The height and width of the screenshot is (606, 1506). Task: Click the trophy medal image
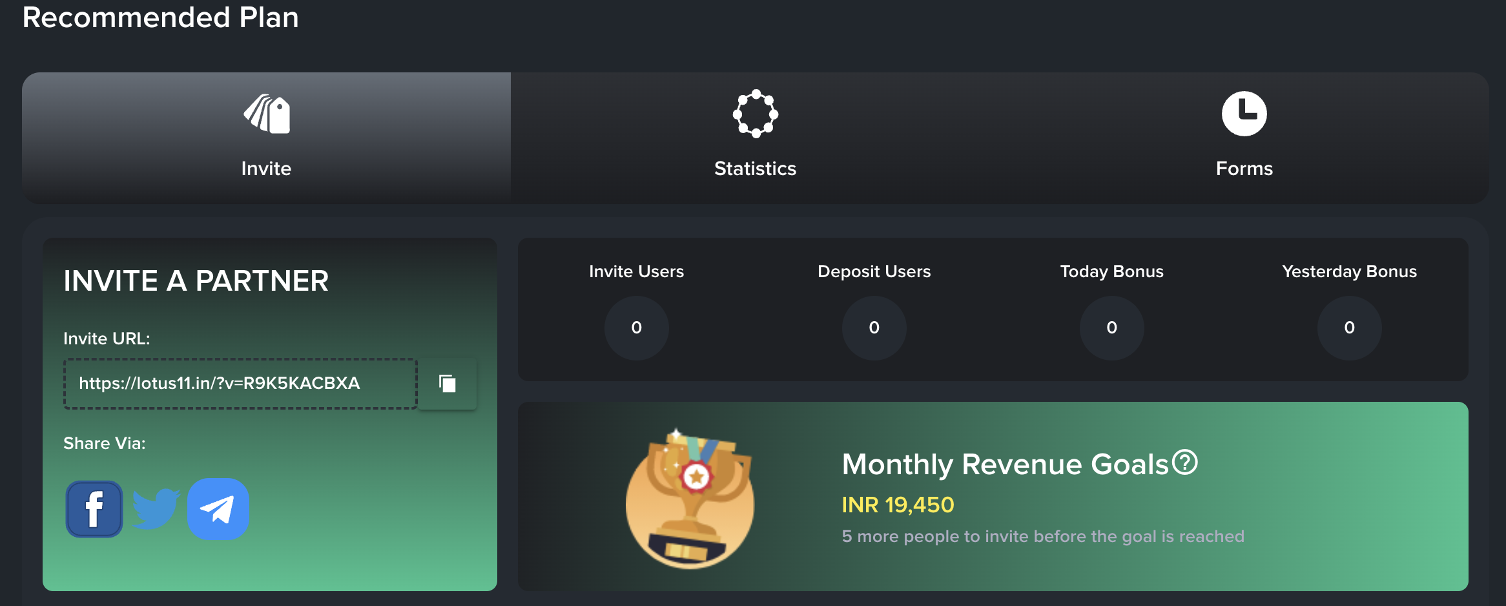click(x=690, y=499)
